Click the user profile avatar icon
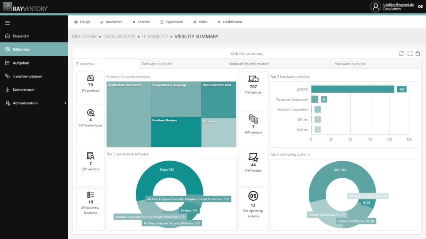Image resolution: width=426 pixels, height=239 pixels. coord(376,7)
